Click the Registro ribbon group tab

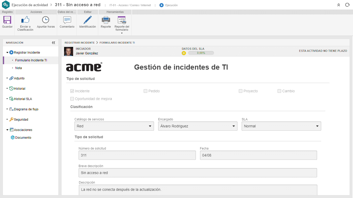pos(7,12)
